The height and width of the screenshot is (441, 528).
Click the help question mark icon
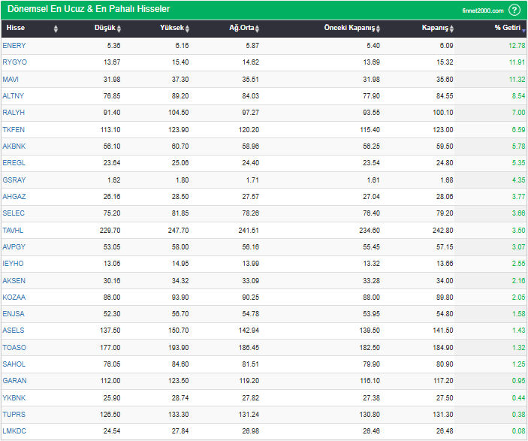(514, 10)
